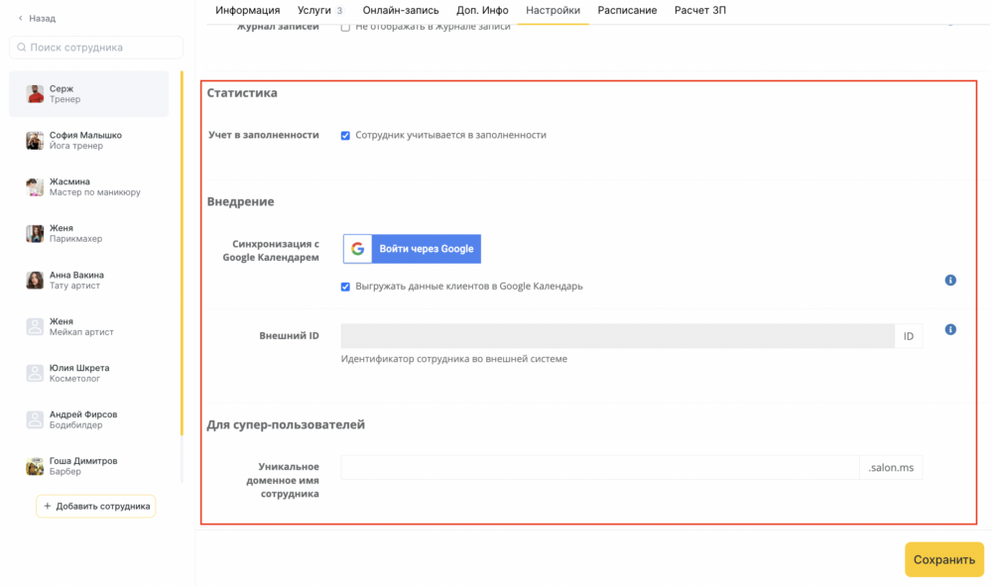Switch to the Информация tab
992x586 pixels.
point(247,10)
